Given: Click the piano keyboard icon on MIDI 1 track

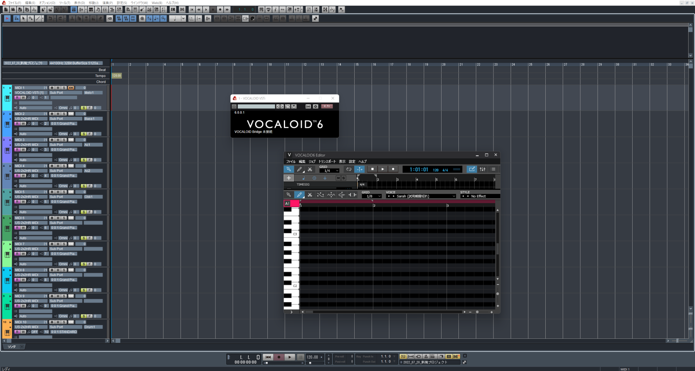Looking at the screenshot, I should point(7,98).
